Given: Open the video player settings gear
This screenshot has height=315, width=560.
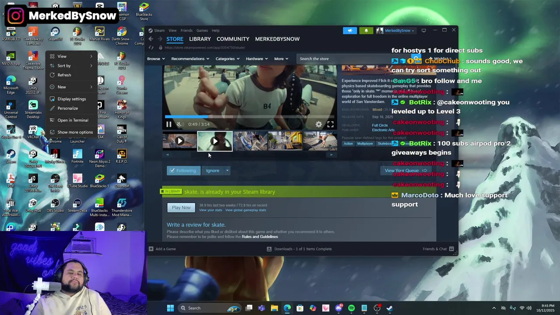Looking at the screenshot, I should (x=319, y=124).
